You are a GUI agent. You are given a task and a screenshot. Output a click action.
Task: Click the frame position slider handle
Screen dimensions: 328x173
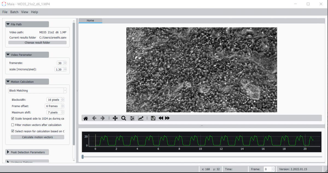[83, 157]
